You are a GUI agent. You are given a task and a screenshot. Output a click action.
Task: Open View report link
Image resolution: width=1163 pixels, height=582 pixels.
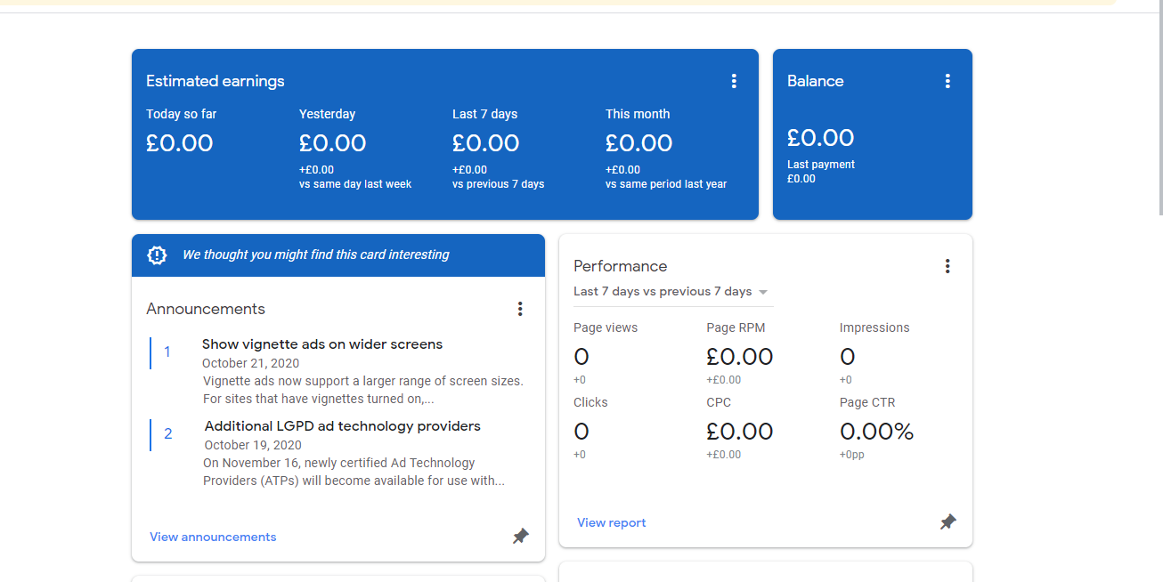(612, 522)
